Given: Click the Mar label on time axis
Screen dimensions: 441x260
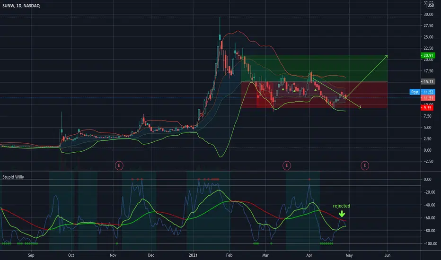Looking at the screenshot, I should click(x=265, y=255).
